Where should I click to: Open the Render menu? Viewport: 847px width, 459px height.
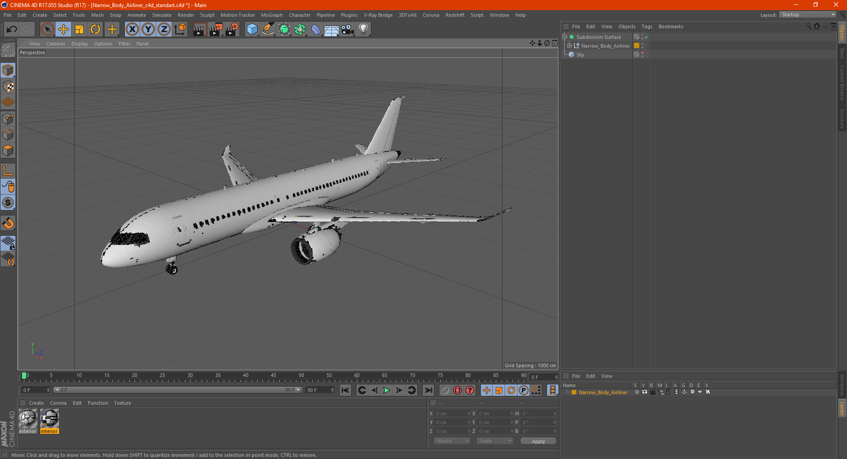click(x=186, y=15)
